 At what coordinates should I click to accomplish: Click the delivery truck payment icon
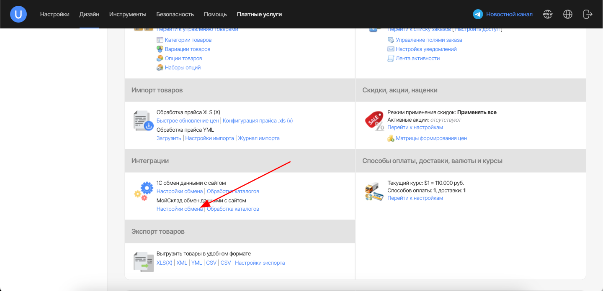click(374, 191)
